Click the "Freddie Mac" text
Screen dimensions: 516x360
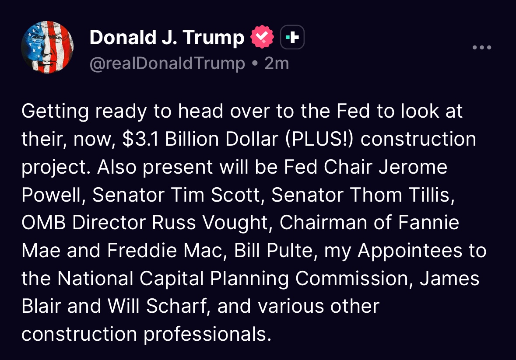coord(167,251)
